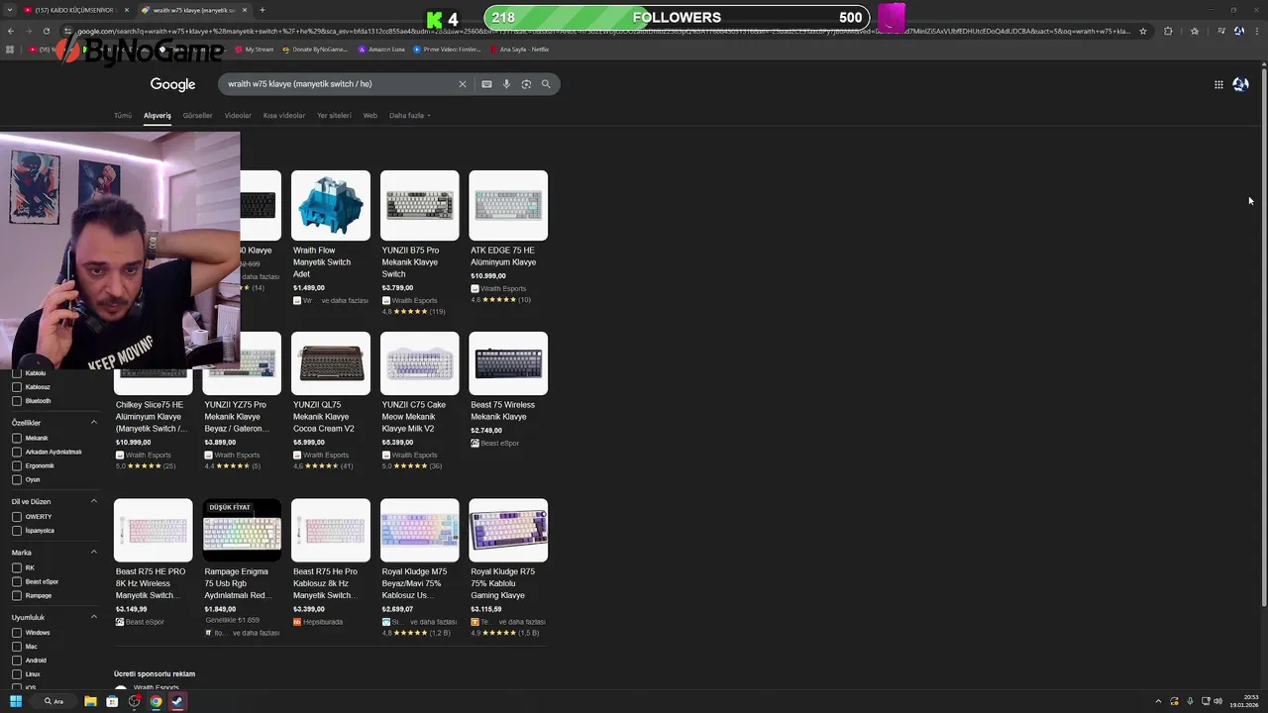Open the on-screen keyboard input tool
Image resolution: width=1268 pixels, height=713 pixels.
(x=486, y=84)
